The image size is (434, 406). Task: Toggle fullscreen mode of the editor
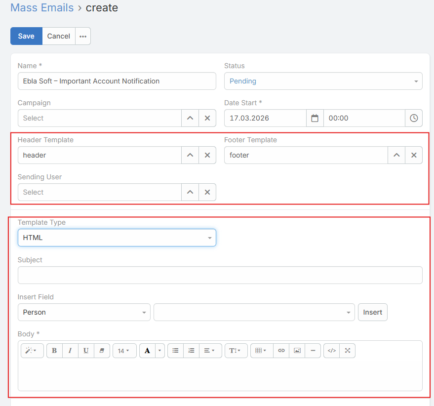[x=348, y=351]
